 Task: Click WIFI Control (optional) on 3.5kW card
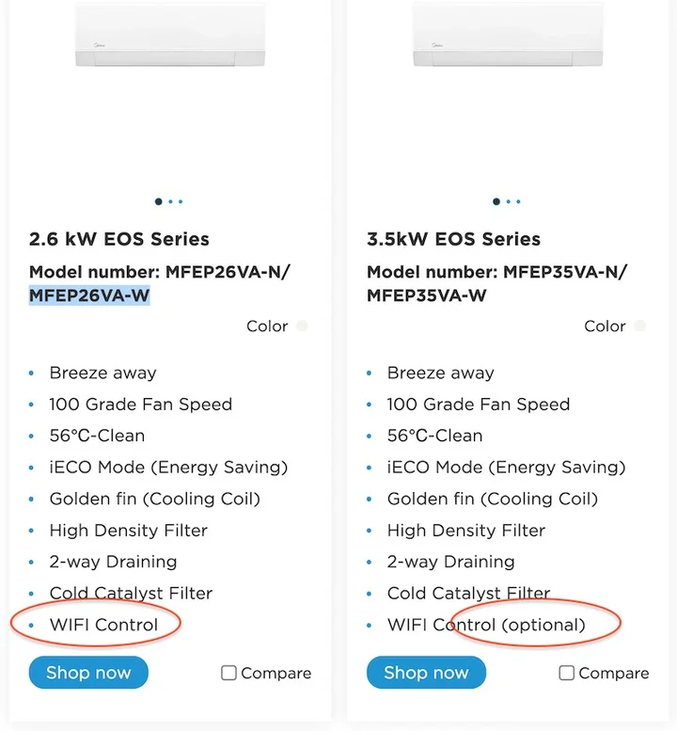486,625
